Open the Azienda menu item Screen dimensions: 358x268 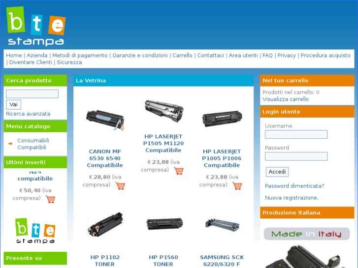coord(37,56)
